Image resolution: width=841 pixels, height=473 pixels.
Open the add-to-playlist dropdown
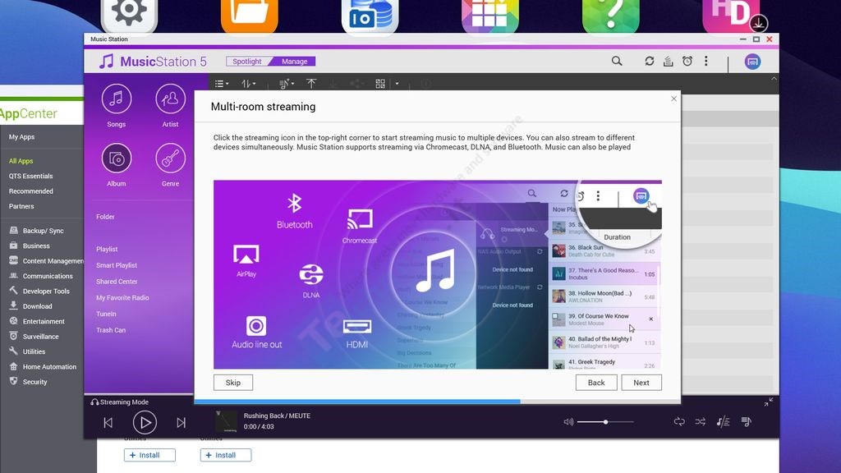pos(287,84)
